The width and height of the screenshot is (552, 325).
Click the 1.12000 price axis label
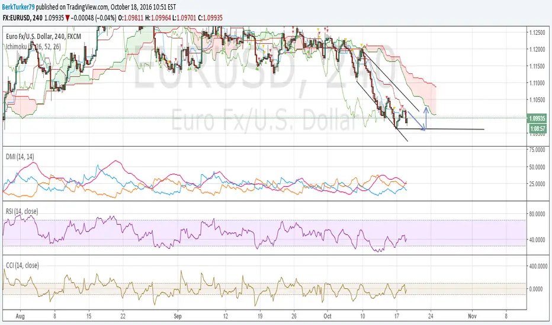pyautogui.click(x=537, y=50)
